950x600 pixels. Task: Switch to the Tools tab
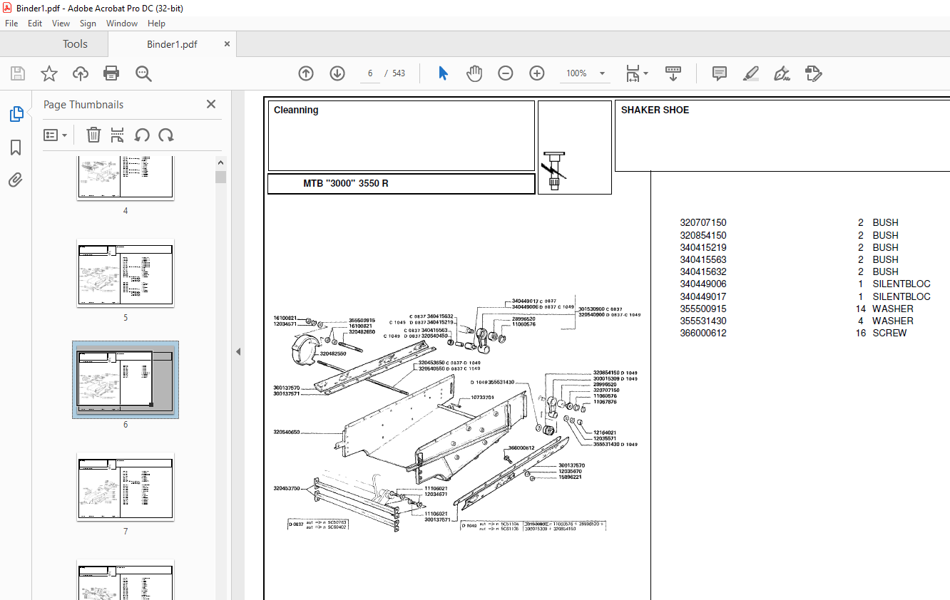(x=75, y=44)
